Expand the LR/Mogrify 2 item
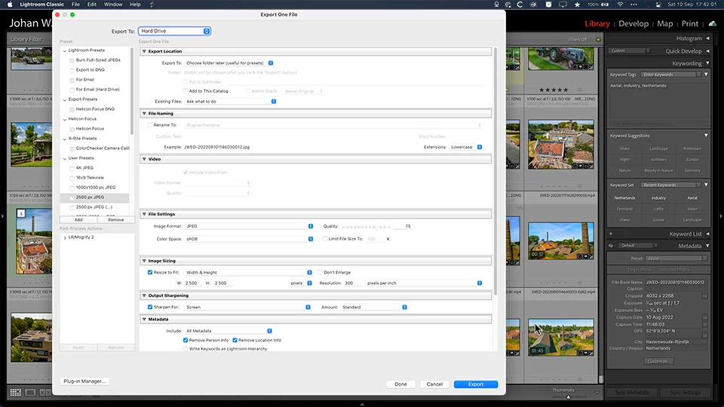The width and height of the screenshot is (724, 407). (x=65, y=237)
